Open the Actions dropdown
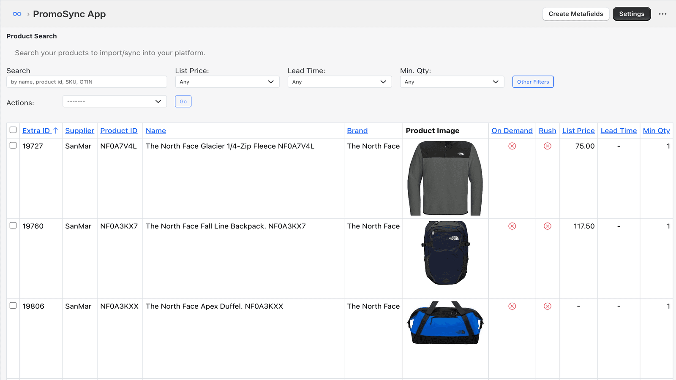 point(114,101)
